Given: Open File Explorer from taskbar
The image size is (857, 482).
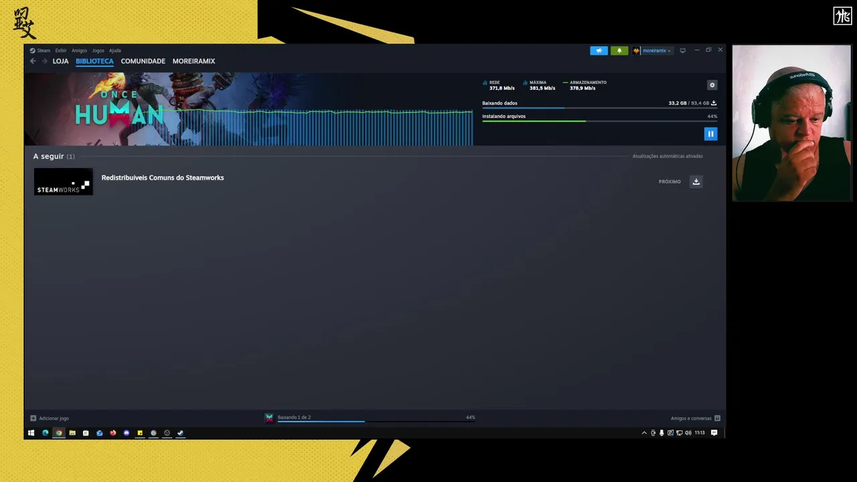Looking at the screenshot, I should (x=72, y=433).
